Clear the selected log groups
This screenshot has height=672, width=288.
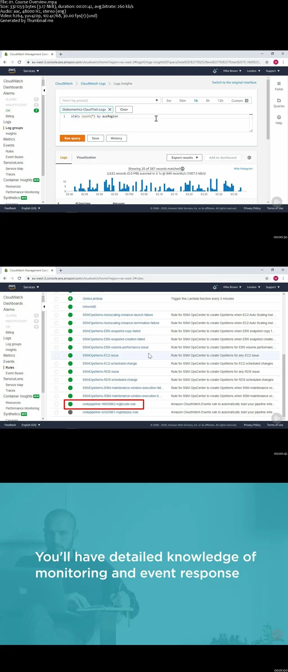tap(124, 110)
